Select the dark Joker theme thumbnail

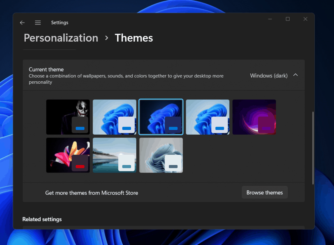point(68,117)
